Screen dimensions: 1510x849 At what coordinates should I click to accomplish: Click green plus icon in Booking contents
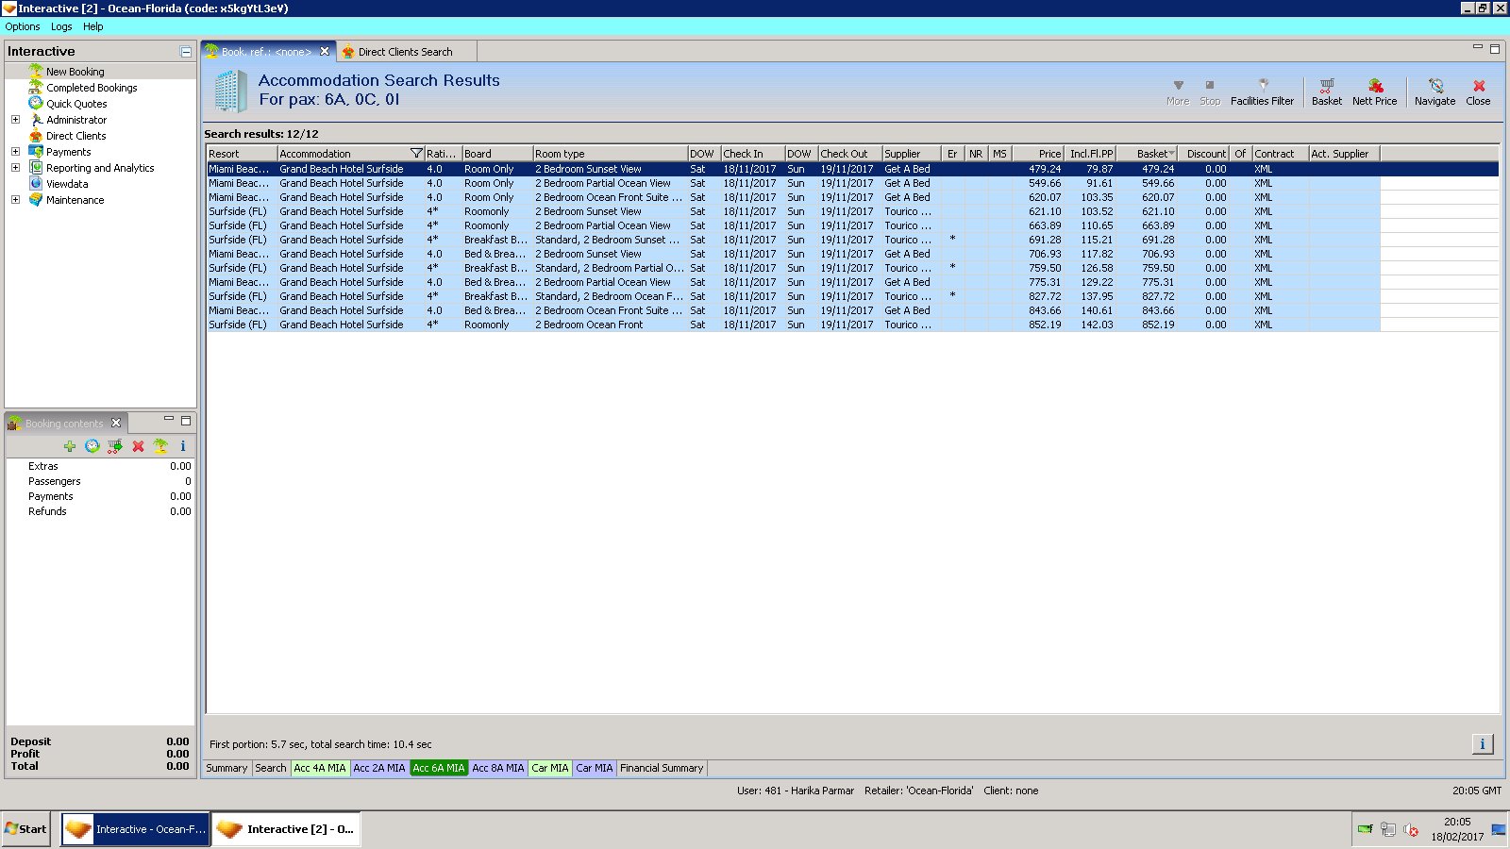[x=70, y=446]
